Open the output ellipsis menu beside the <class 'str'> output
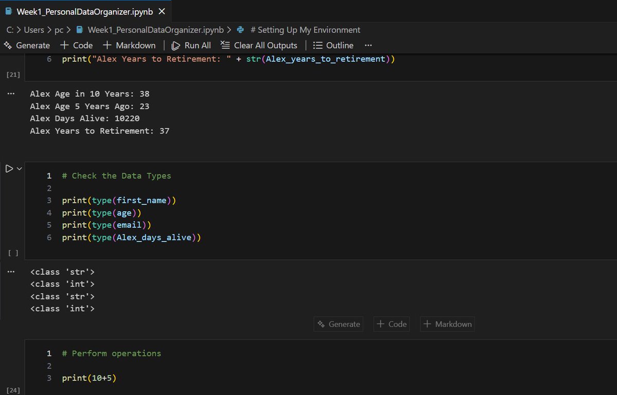This screenshot has width=617, height=395. pos(11,272)
